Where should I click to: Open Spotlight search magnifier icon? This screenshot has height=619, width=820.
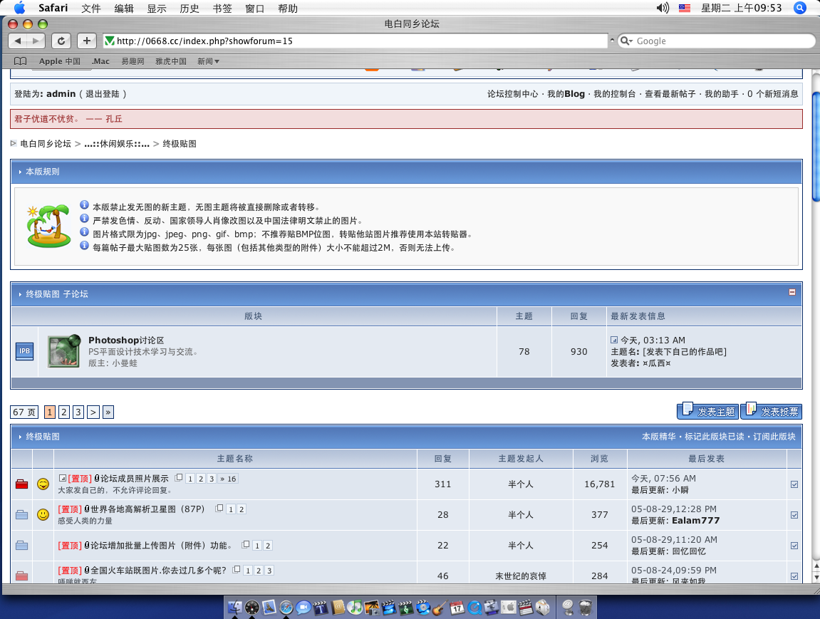tap(799, 9)
